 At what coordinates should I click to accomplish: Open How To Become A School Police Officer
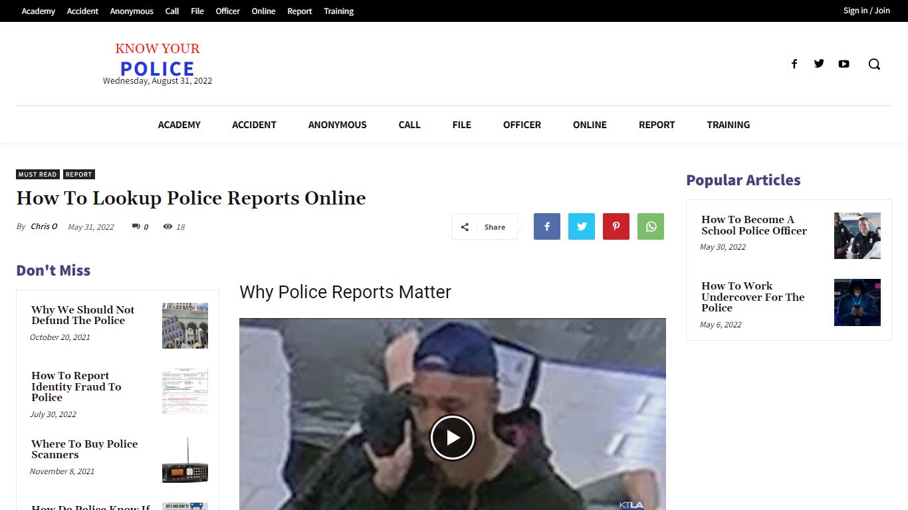(754, 225)
